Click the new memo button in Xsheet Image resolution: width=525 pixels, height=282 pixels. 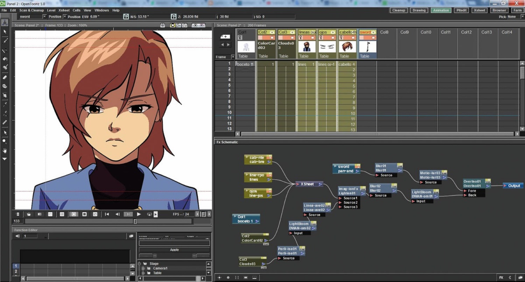[225, 37]
